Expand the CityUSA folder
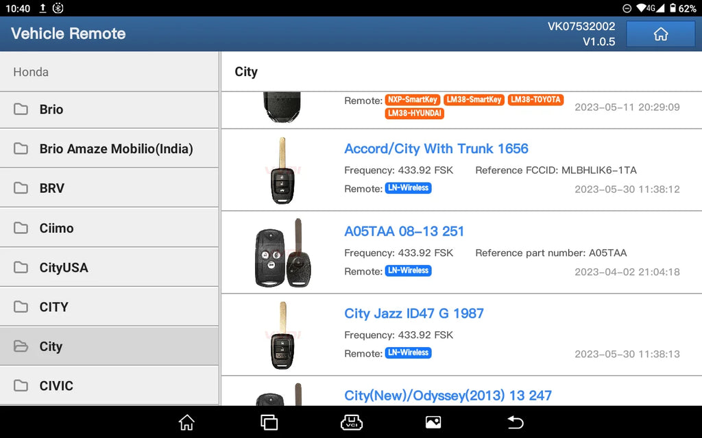702x438 pixels. coord(109,268)
